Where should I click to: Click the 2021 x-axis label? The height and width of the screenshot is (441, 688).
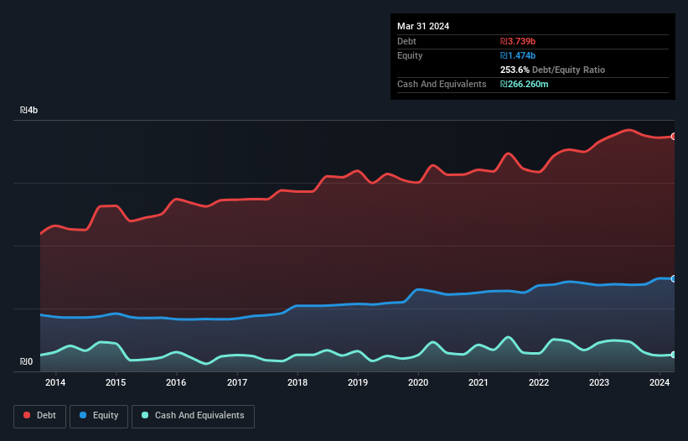coord(478,382)
